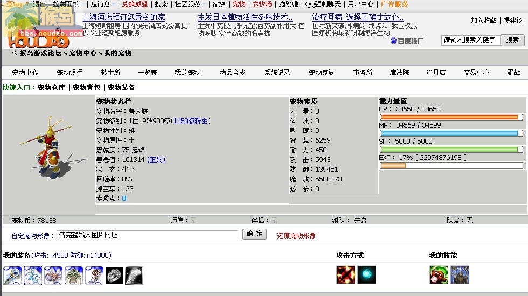Open 社区服务 top menu

click(187, 4)
